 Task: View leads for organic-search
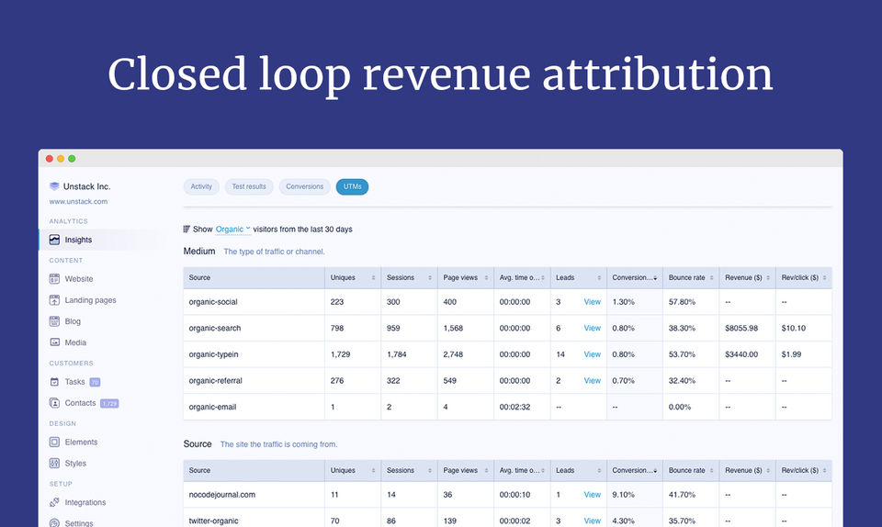click(593, 328)
